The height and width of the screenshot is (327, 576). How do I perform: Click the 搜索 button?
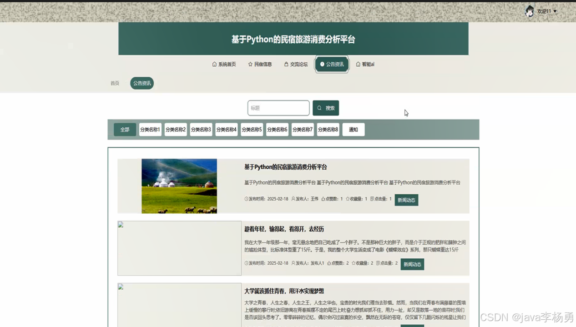pos(326,108)
